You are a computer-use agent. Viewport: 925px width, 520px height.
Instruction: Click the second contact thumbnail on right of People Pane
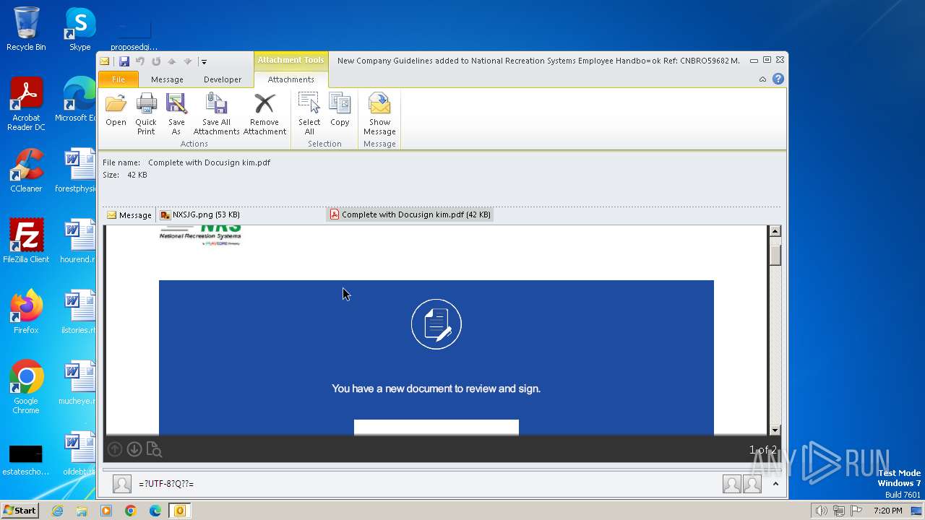752,484
